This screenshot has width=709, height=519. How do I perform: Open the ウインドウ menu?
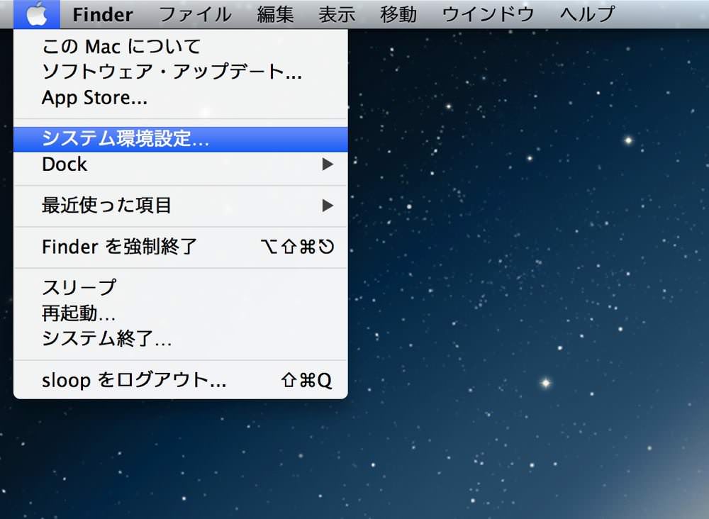coord(488,14)
